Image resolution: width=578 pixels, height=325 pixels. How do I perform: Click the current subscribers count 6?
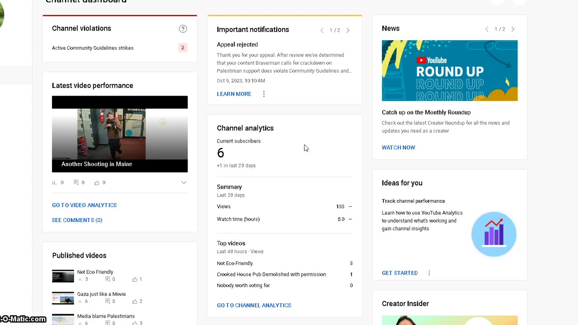(220, 153)
